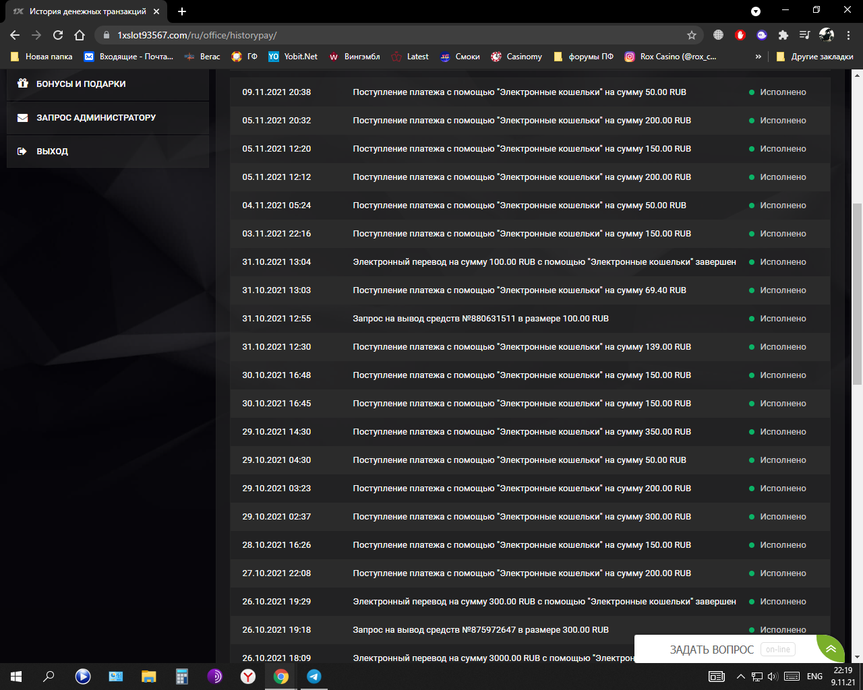Reload the transaction history page
The height and width of the screenshot is (690, 863).
(58, 35)
